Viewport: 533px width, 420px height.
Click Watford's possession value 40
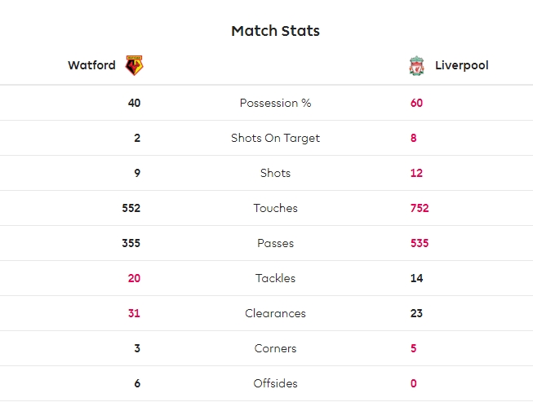[x=134, y=103]
